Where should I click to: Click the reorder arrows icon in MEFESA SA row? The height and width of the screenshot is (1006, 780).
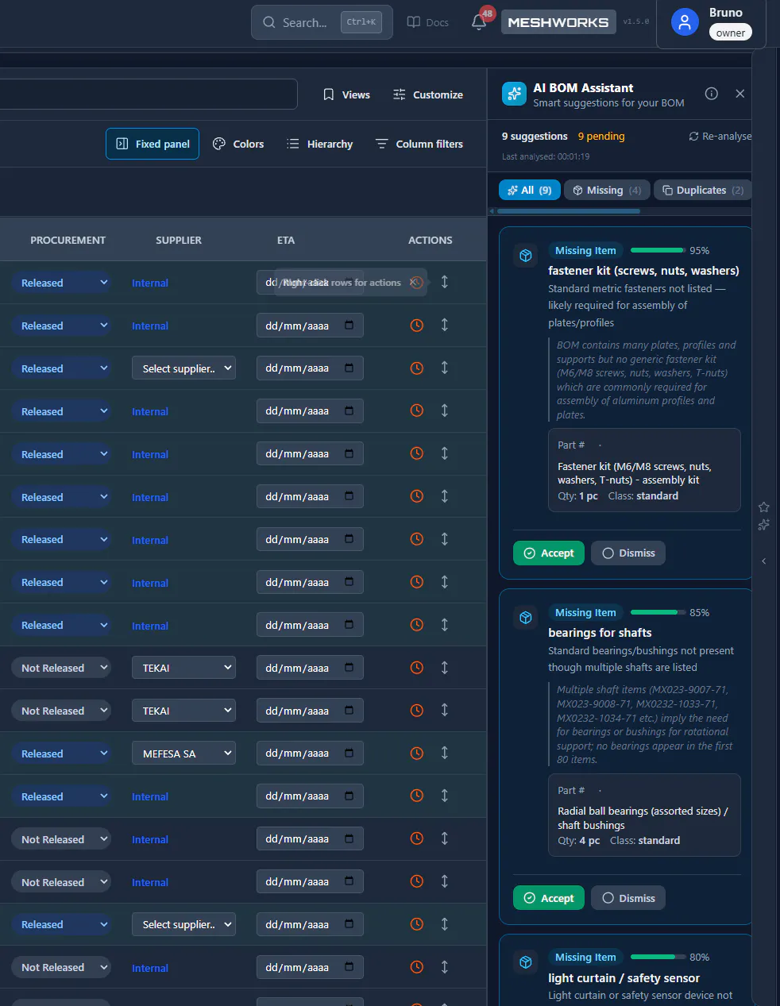445,753
